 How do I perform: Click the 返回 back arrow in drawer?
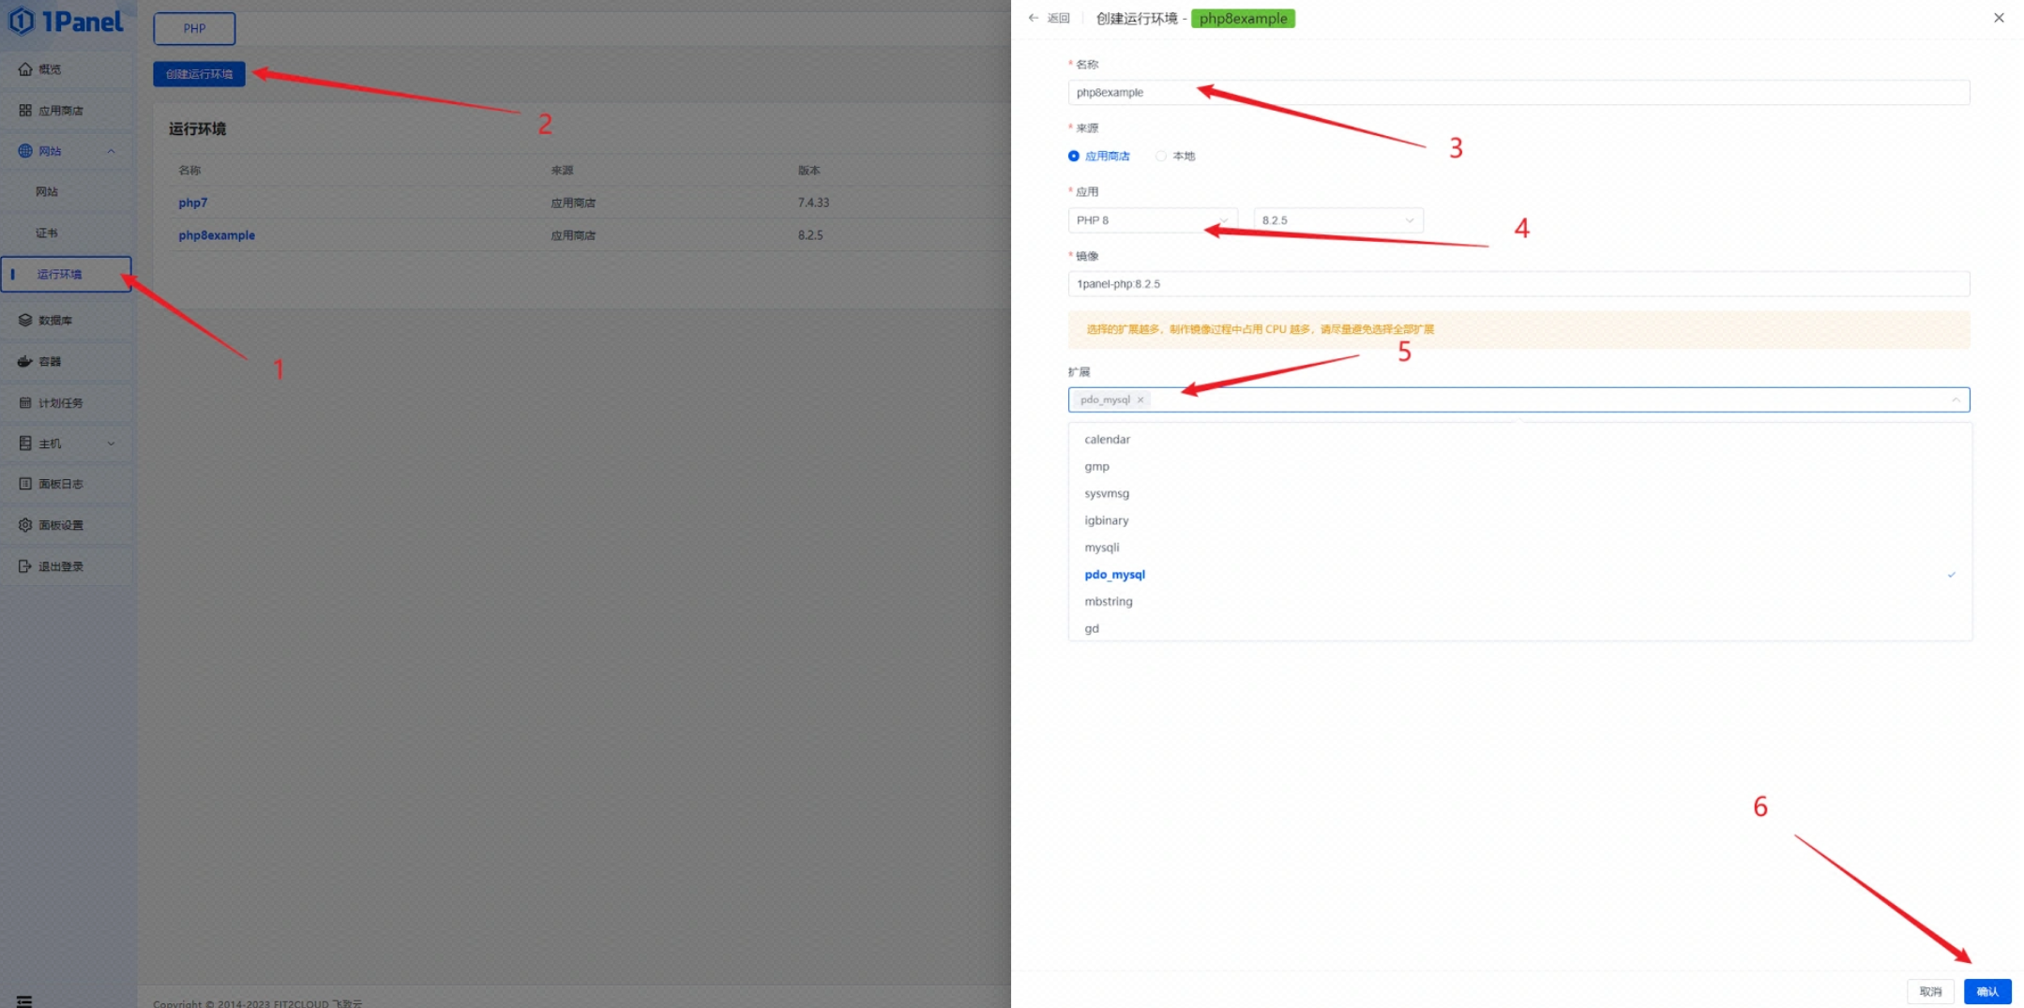pos(1034,18)
